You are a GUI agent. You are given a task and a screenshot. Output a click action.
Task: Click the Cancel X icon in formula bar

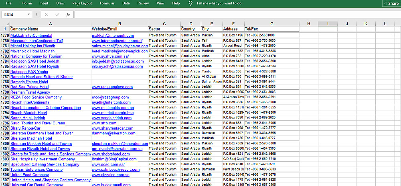[47, 14]
